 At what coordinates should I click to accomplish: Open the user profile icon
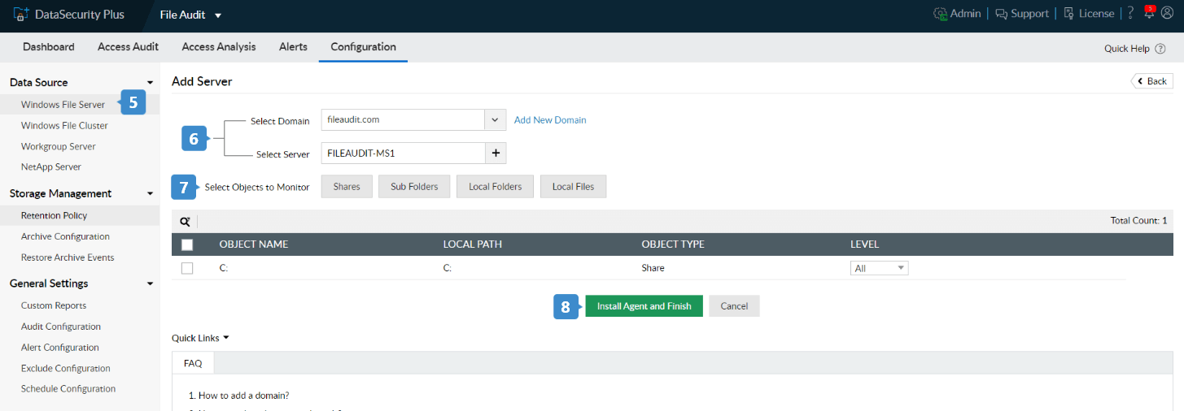[x=1167, y=14]
